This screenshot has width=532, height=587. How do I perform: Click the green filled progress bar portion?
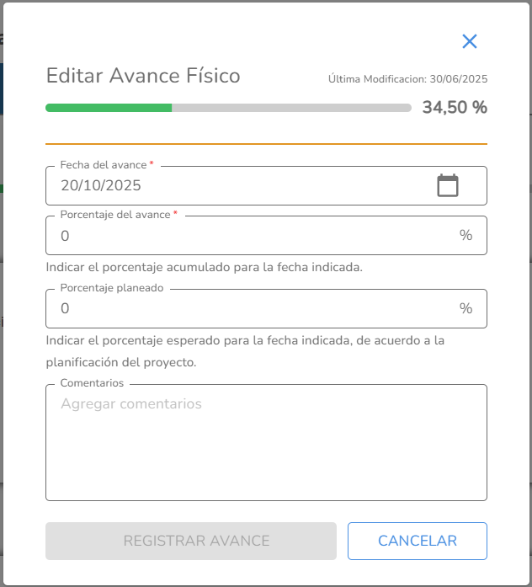109,108
